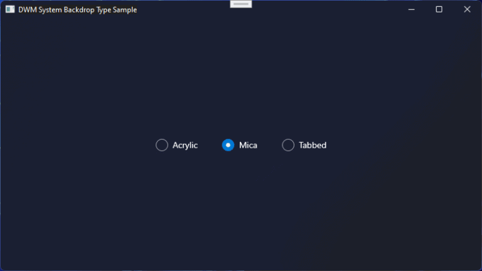The height and width of the screenshot is (271, 482).
Task: Select the Acrylic radio button circle
Action: pos(162,145)
